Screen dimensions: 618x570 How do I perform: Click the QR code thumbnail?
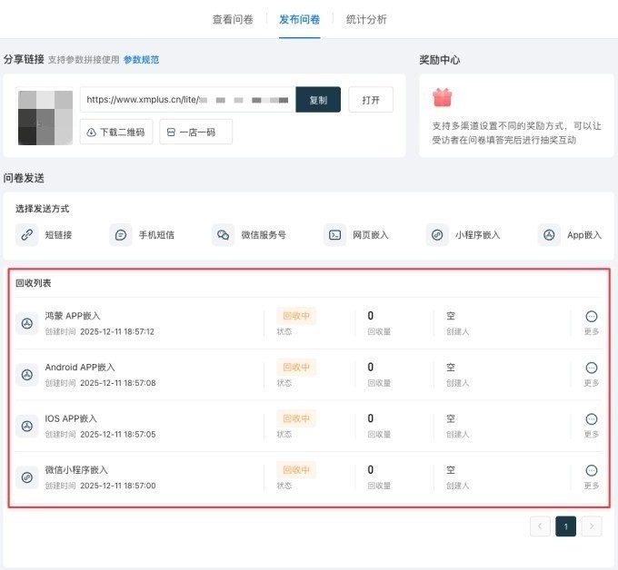click(45, 118)
